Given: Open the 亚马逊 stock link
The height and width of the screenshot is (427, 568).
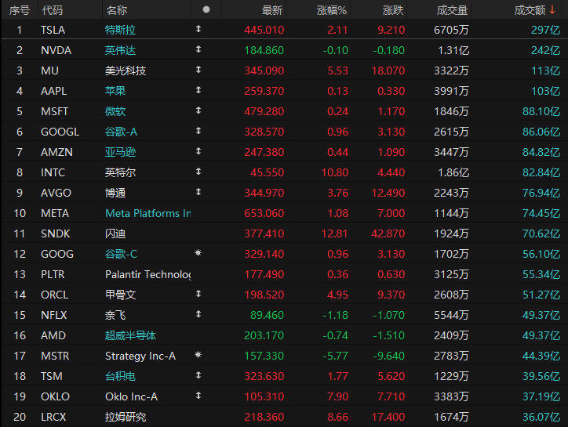Looking at the screenshot, I should point(120,152).
